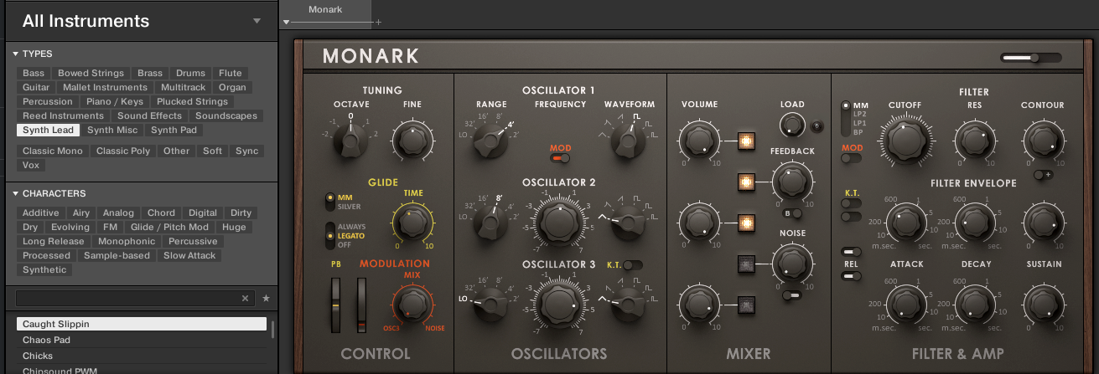Select the Chicks preset
The width and height of the screenshot is (1099, 374).
pyautogui.click(x=142, y=356)
